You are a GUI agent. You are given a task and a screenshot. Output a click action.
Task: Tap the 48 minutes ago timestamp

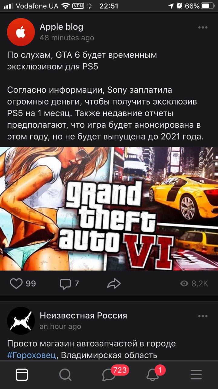tap(67, 38)
